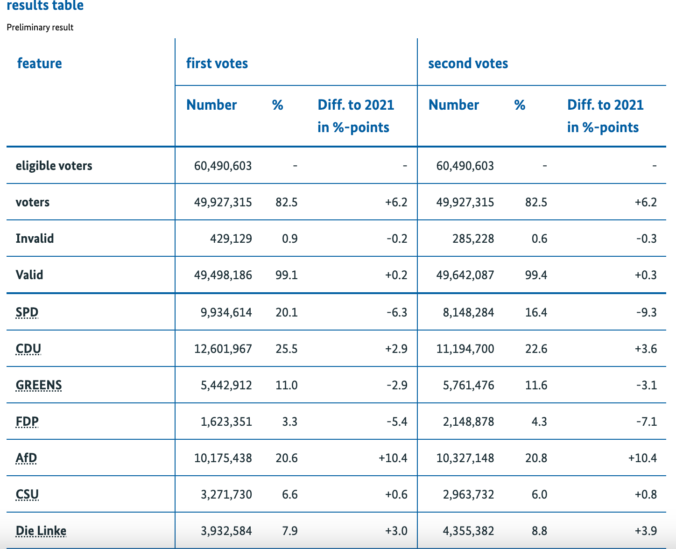676x549 pixels.
Task: Click the Die Linke party label
Action: pyautogui.click(x=41, y=531)
